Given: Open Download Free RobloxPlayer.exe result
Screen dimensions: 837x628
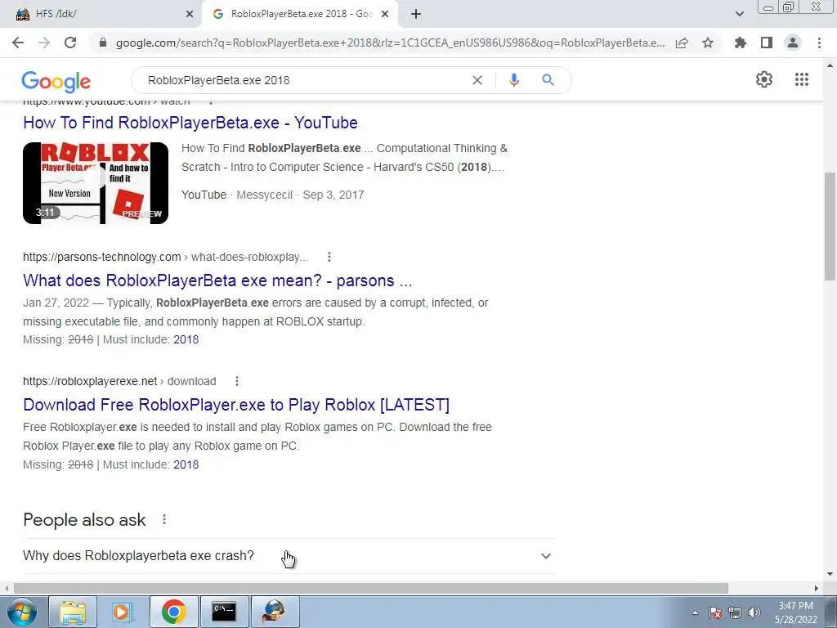Looking at the screenshot, I should 236,404.
